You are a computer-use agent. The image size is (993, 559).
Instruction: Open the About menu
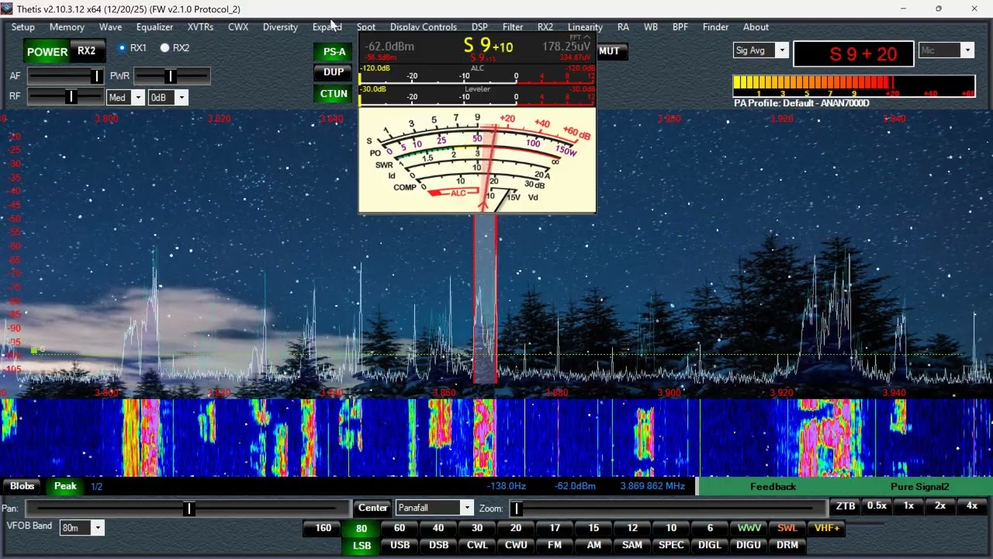click(756, 27)
